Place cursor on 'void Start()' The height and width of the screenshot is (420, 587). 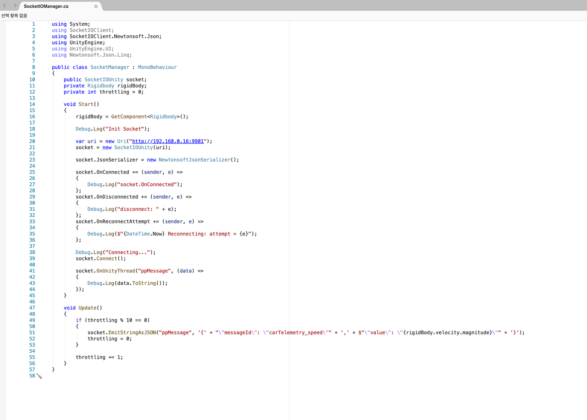(x=82, y=104)
